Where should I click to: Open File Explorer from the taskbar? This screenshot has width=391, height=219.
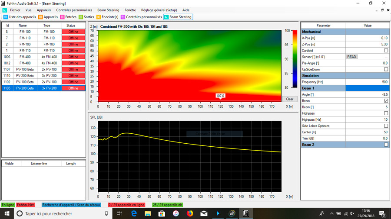click(x=148, y=213)
